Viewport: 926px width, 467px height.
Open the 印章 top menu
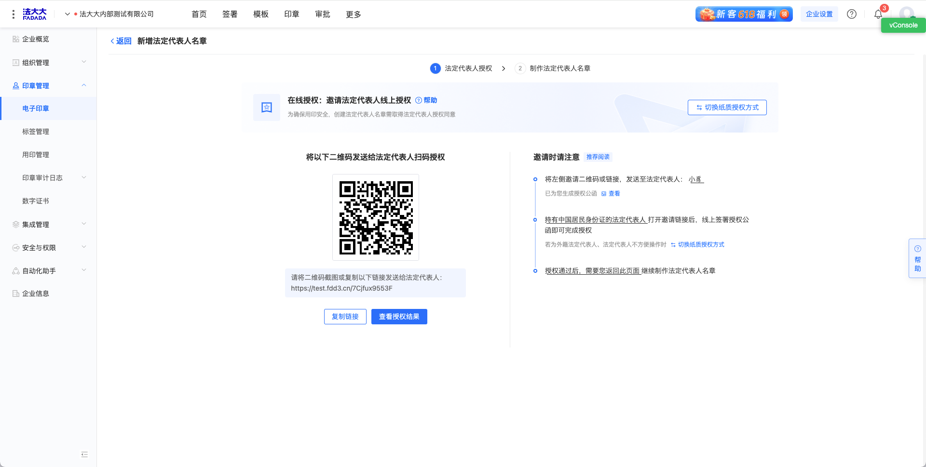[291, 14]
